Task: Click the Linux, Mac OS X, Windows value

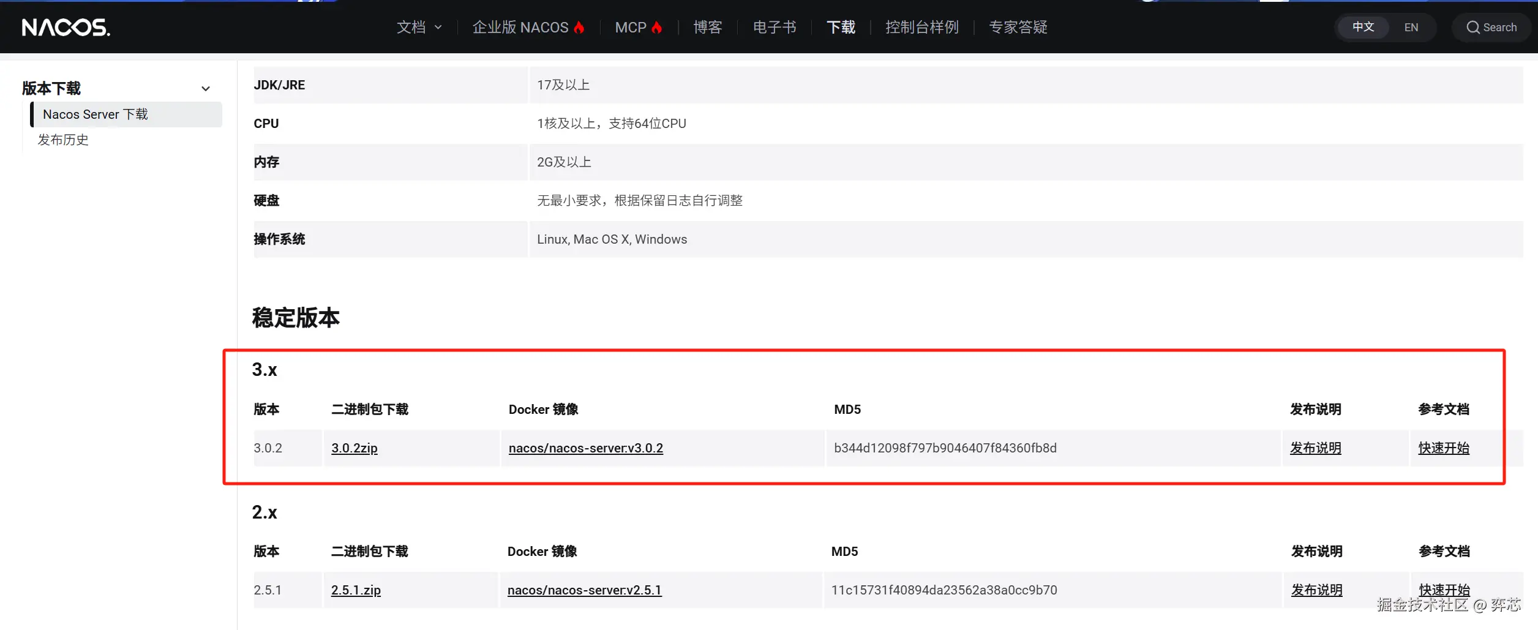Action: pyautogui.click(x=612, y=239)
